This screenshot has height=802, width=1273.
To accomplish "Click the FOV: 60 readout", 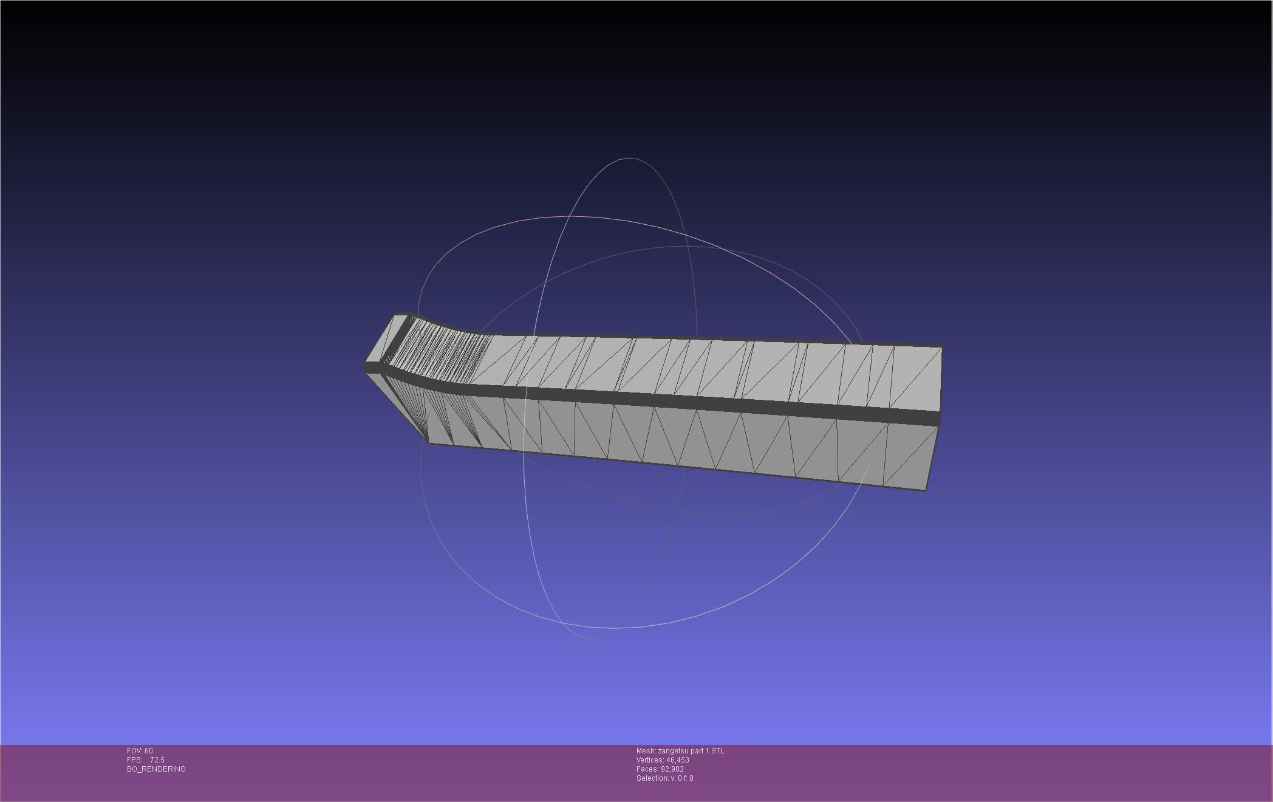I will (140, 751).
